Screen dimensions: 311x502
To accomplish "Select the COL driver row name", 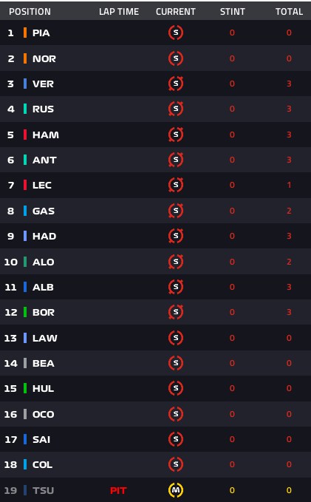I will pos(42,465).
